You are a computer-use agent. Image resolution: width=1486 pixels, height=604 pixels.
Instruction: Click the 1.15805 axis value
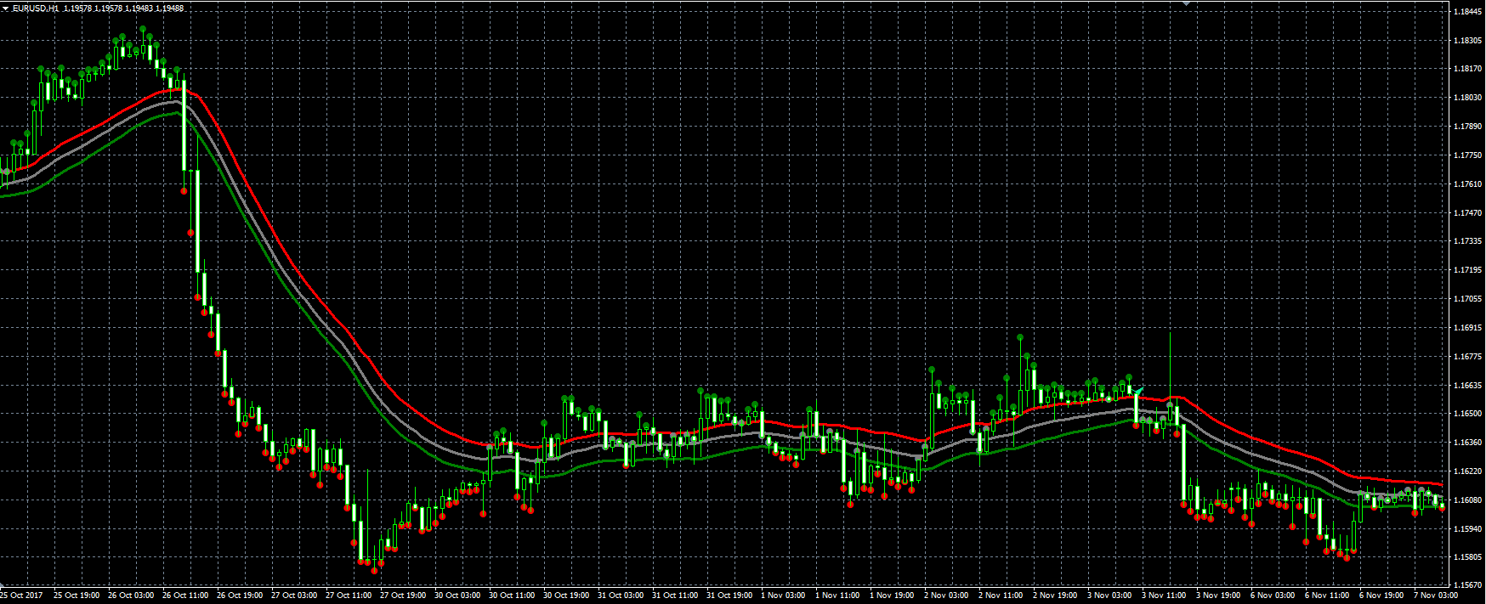coord(1468,557)
